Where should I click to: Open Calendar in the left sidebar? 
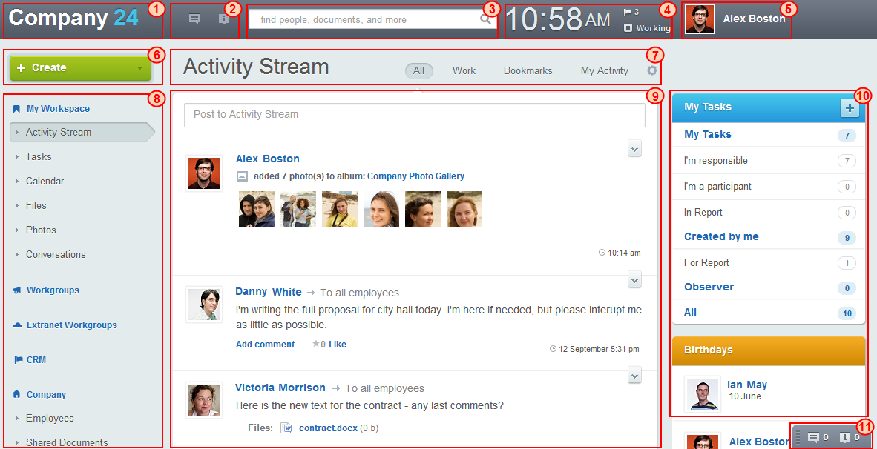click(x=45, y=181)
